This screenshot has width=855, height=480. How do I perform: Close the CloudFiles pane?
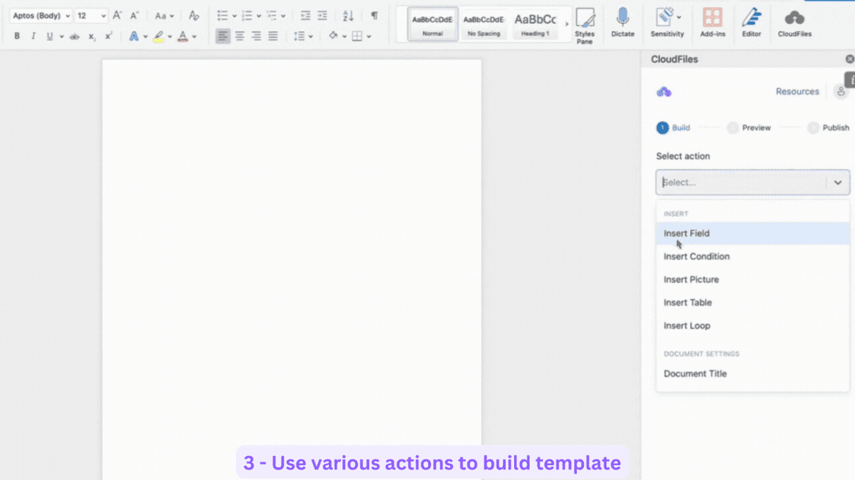pyautogui.click(x=849, y=59)
